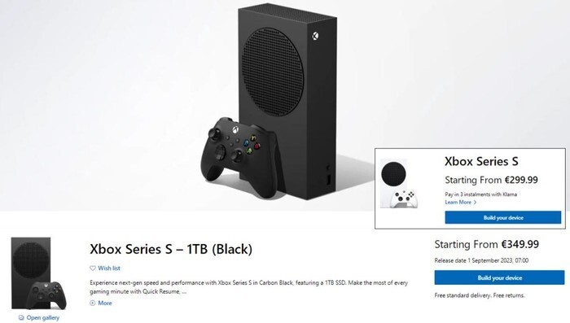570x323 pixels.
Task: Click Build your device in Xbox Series S card
Action: 503,217
